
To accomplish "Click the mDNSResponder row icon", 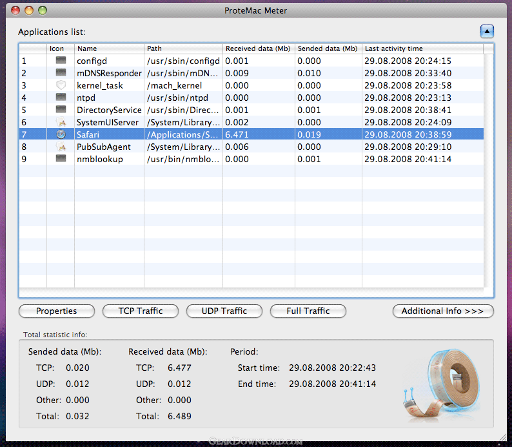I will (61, 72).
